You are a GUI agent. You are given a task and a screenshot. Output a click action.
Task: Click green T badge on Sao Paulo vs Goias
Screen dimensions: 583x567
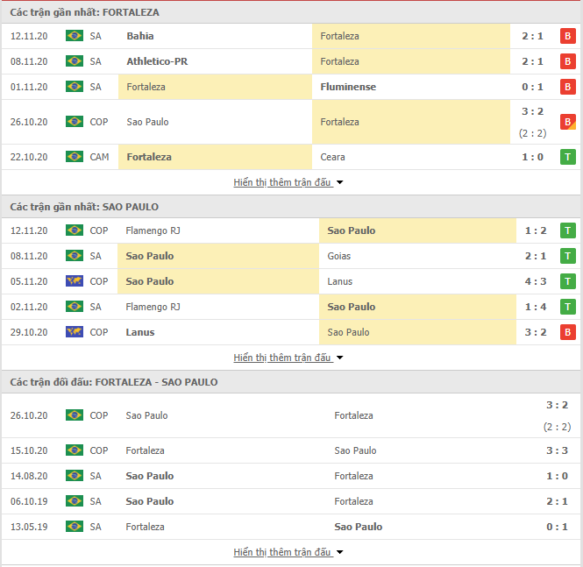coord(568,256)
